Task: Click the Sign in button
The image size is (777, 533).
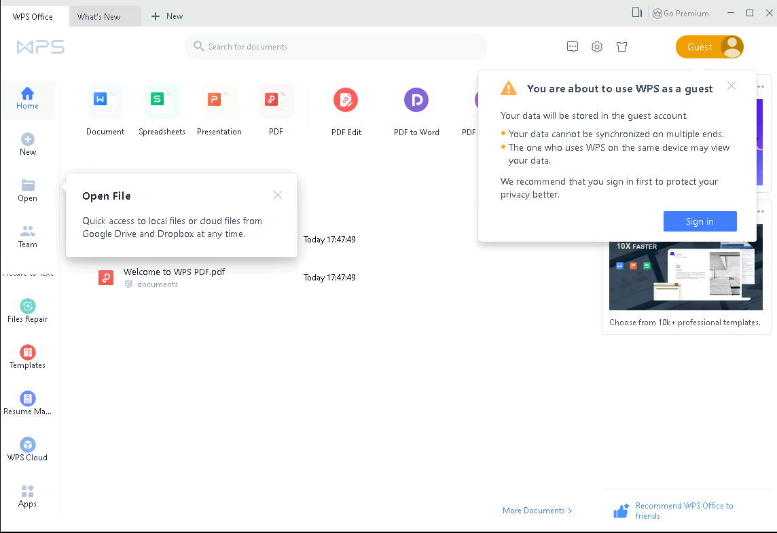Action: point(700,221)
